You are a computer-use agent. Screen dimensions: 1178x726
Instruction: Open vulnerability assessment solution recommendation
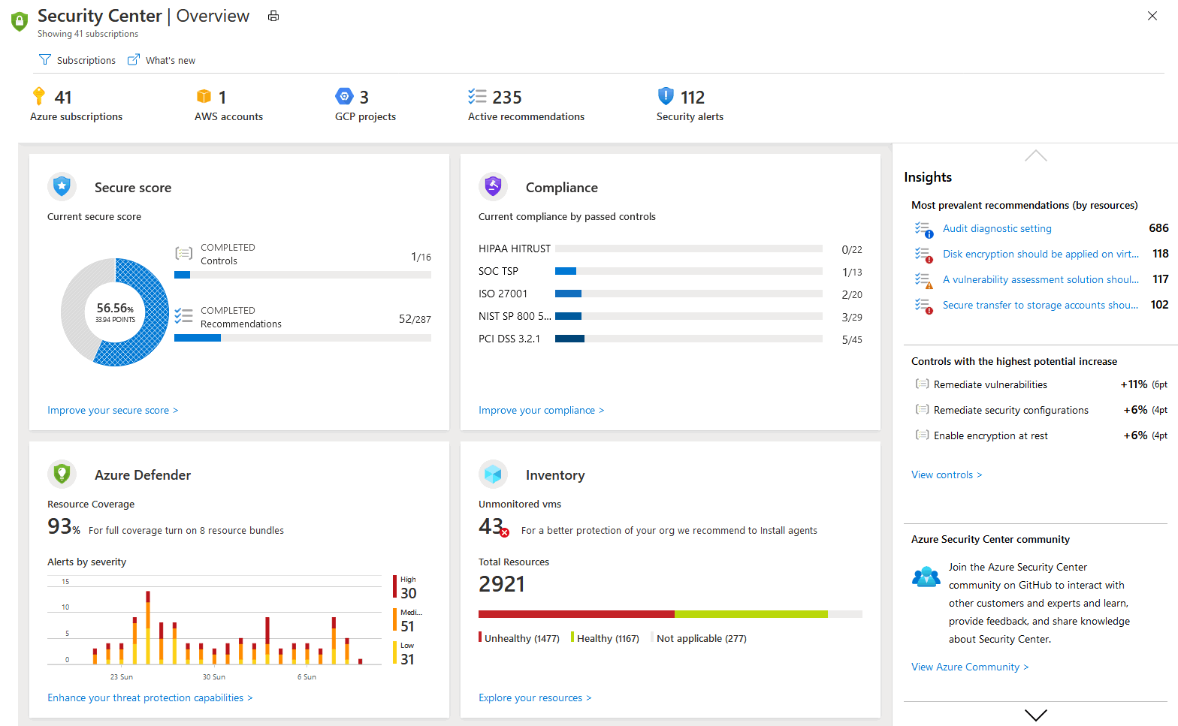point(1041,279)
